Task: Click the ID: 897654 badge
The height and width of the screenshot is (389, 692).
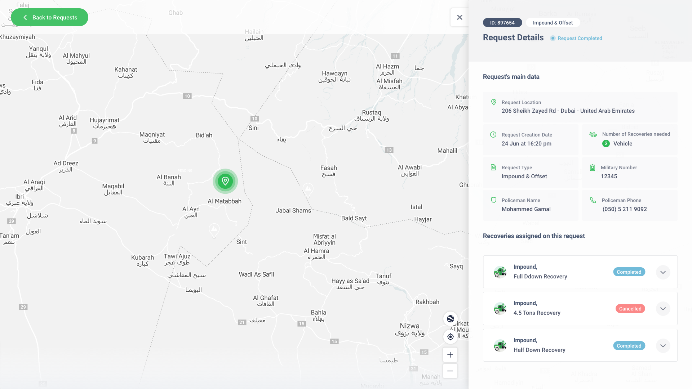Action: pyautogui.click(x=502, y=23)
